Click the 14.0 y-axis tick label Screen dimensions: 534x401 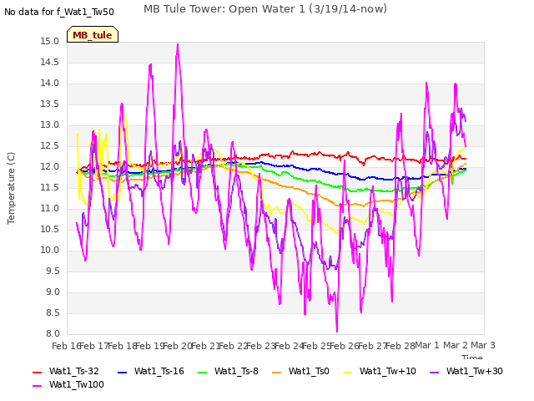point(50,84)
